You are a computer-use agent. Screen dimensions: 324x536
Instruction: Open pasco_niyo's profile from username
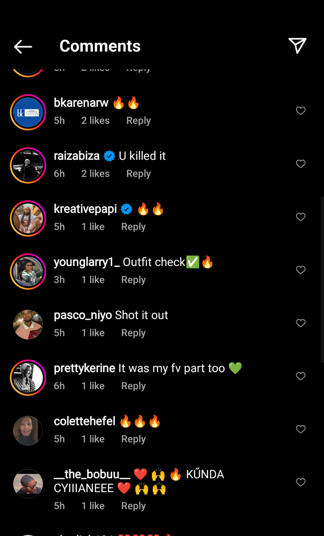(83, 315)
